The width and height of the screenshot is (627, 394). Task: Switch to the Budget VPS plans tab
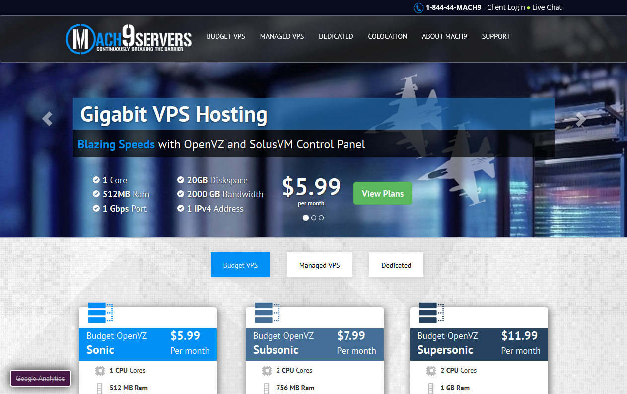[241, 265]
